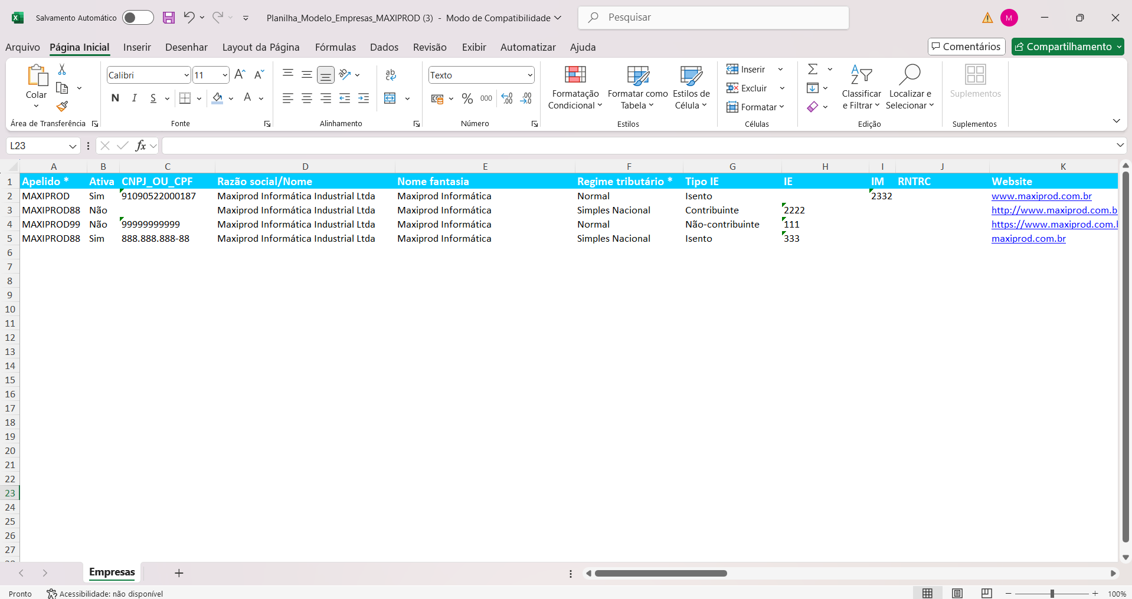1132x599 pixels.
Task: Increase font size with the larger A icon
Action: tap(240, 74)
